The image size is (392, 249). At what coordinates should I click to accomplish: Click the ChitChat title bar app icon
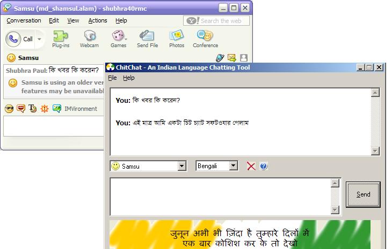(x=110, y=67)
